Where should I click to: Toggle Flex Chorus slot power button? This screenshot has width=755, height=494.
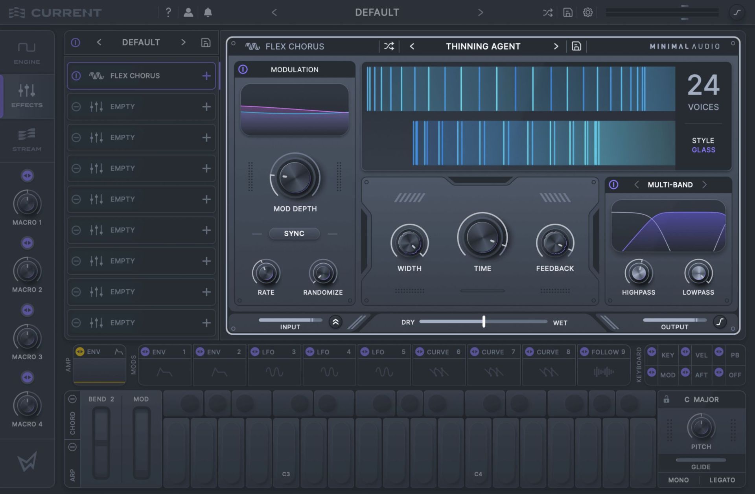76,76
